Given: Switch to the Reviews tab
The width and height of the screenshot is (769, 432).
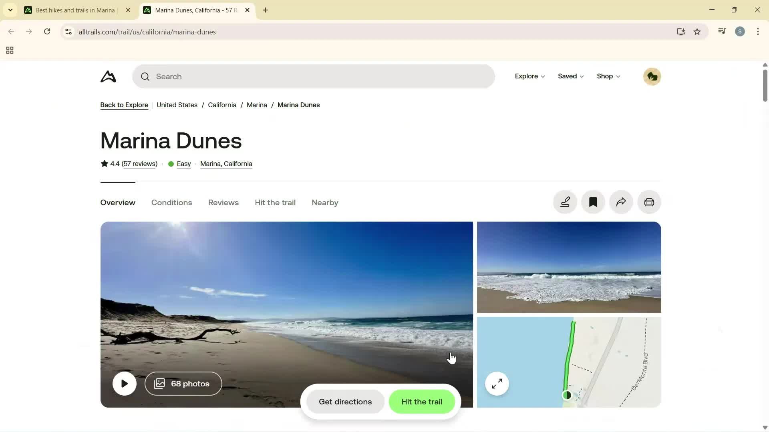Looking at the screenshot, I should [223, 202].
